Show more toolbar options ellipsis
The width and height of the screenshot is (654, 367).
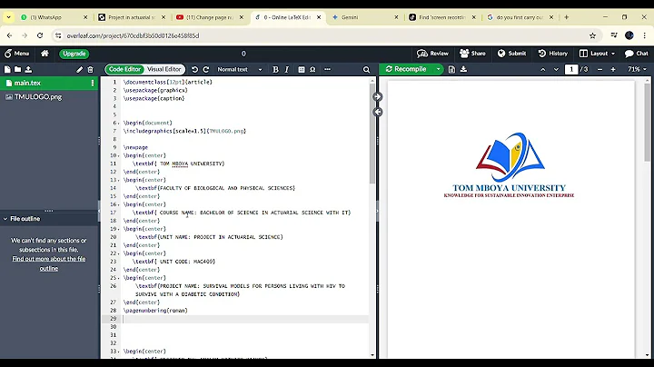tap(327, 70)
